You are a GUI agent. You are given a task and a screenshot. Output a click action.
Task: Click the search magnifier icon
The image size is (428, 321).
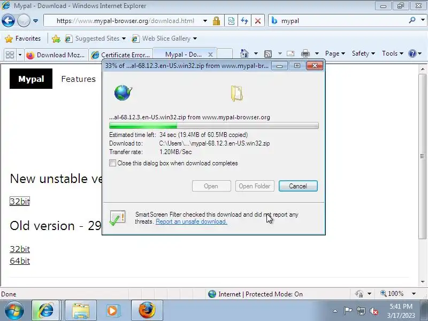[x=412, y=20]
